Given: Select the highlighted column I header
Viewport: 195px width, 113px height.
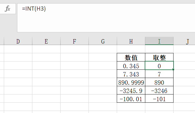Looking at the screenshot, I should point(159,41).
